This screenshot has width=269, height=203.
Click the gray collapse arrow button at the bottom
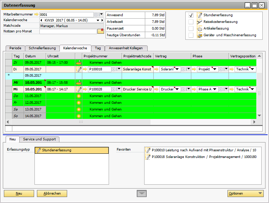142,194
